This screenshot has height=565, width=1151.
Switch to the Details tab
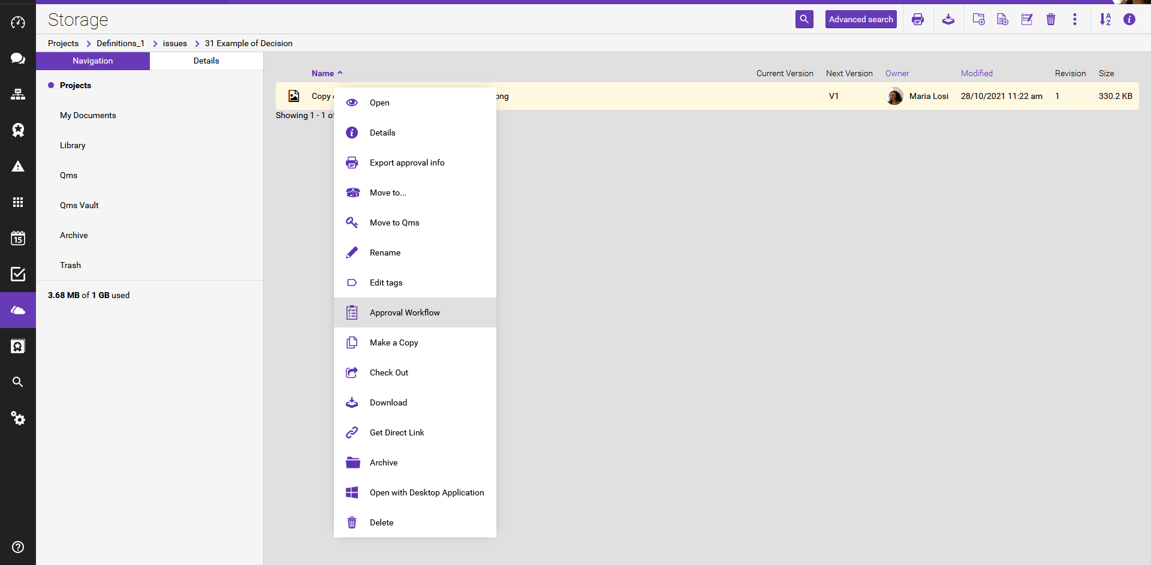coord(206,61)
